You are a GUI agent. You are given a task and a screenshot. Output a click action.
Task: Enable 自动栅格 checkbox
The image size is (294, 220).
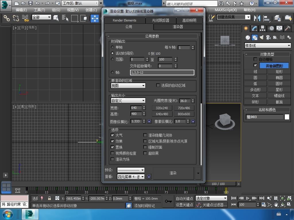[255, 59]
